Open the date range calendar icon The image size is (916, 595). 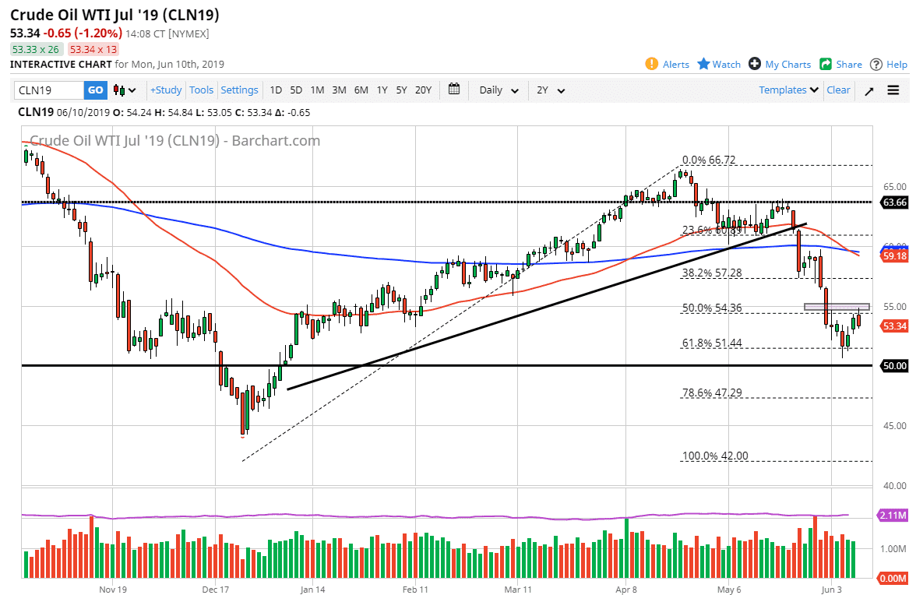455,90
